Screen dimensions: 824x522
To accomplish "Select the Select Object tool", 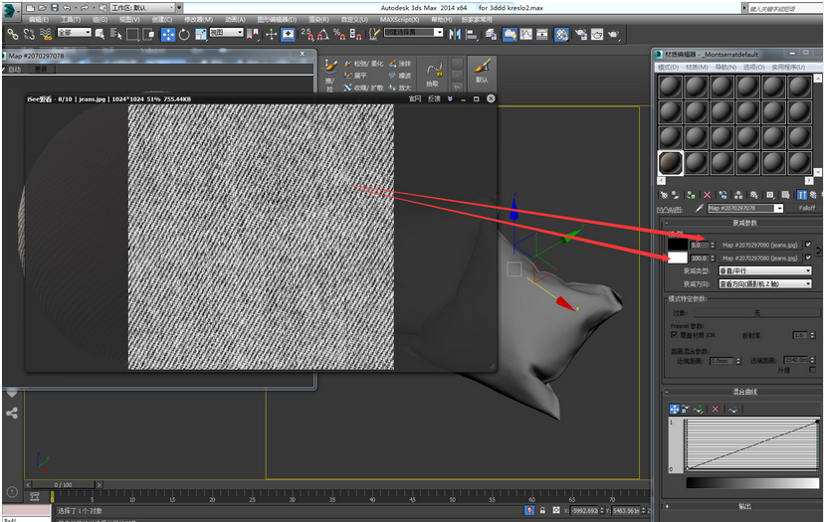I will [x=100, y=34].
